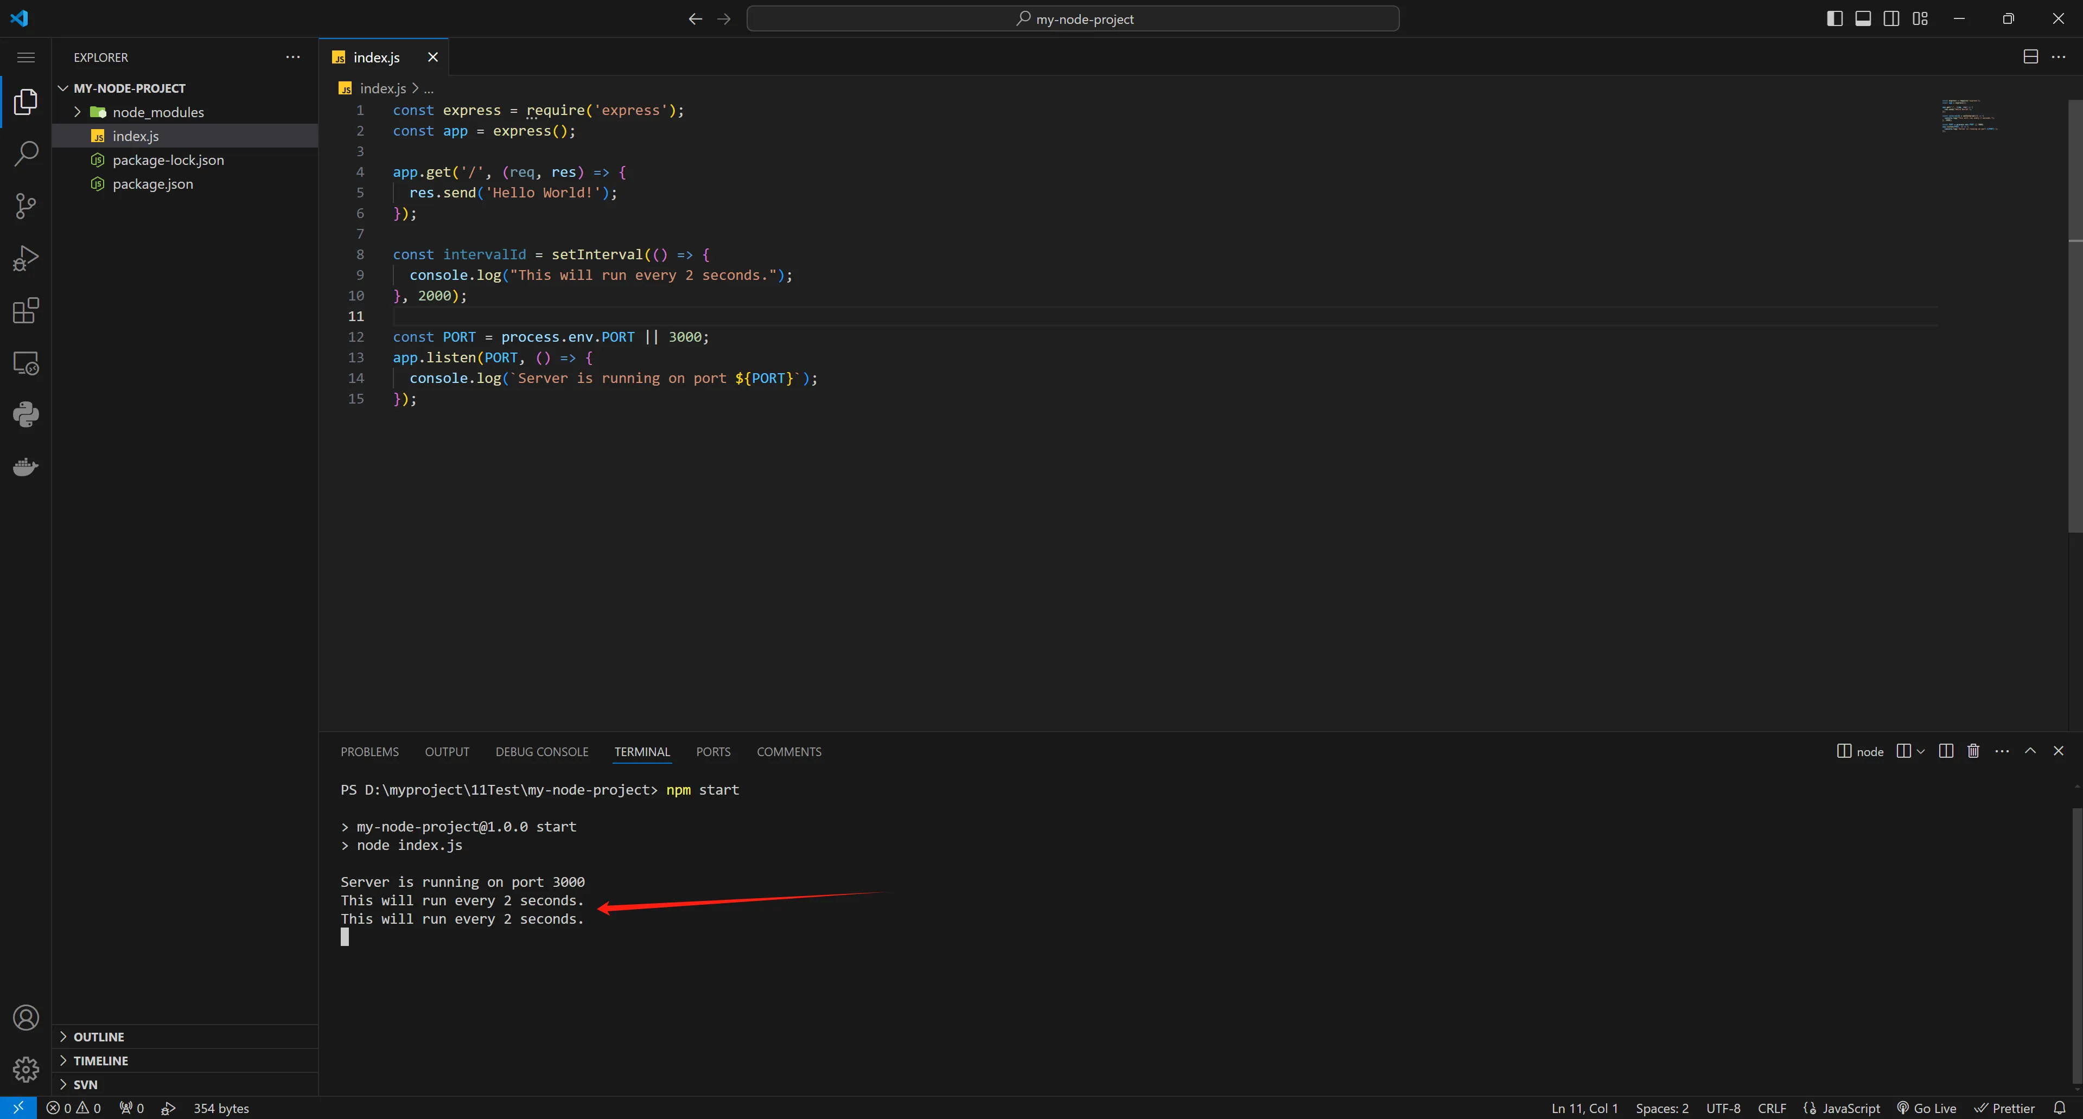Change indentation via Spaces: 2
The image size is (2083, 1119).
1662,1108
